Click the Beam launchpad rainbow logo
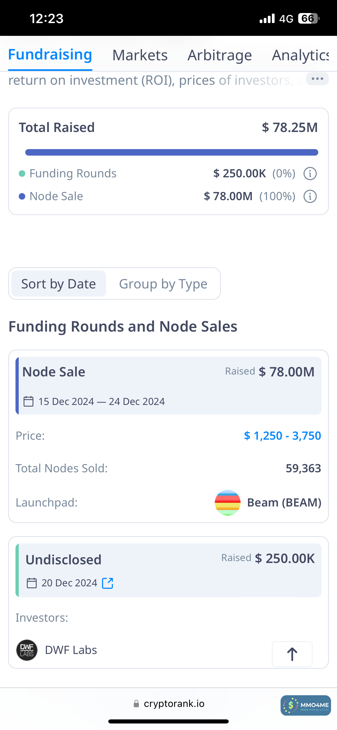This screenshot has height=730, width=337. coord(227,503)
